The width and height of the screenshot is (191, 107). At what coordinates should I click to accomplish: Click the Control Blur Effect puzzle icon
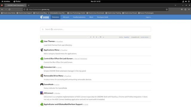42,59
